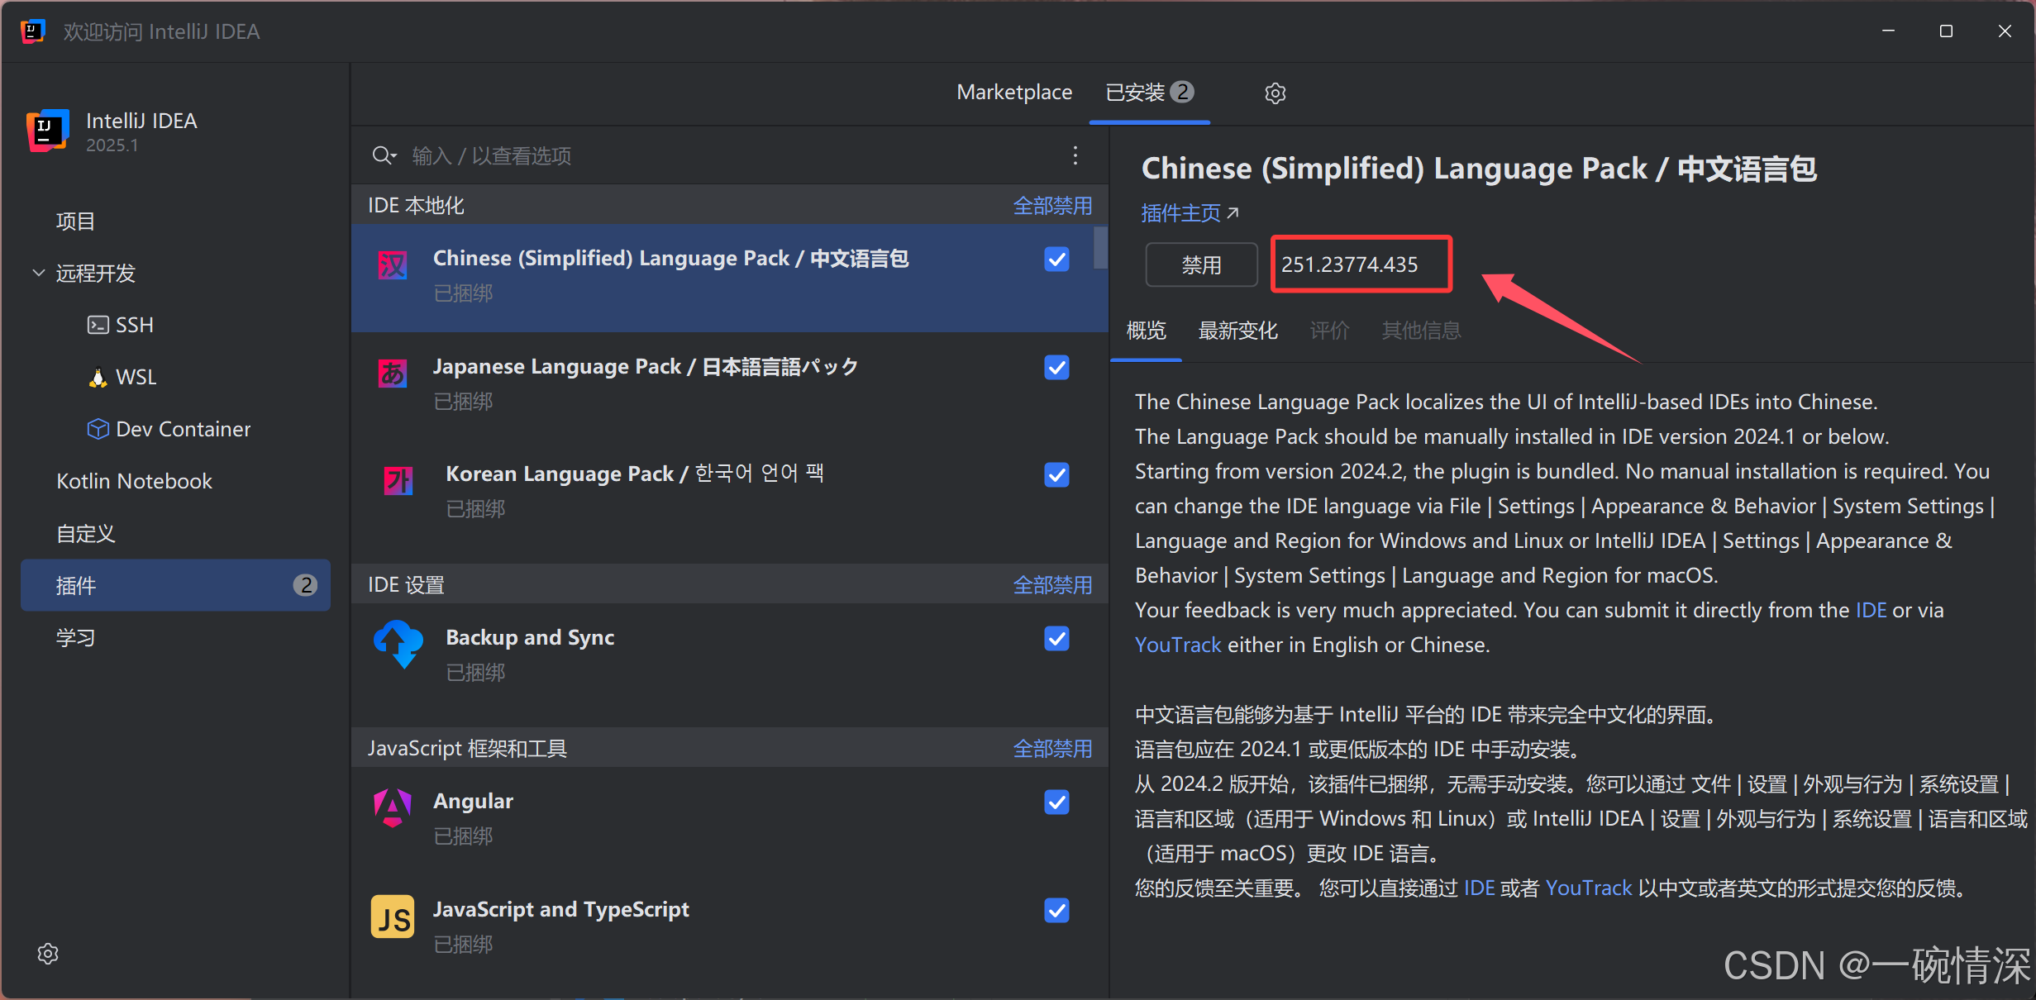Open the YouTrack link in English description
Image resolution: width=2036 pixels, height=1000 pixels.
click(x=1177, y=645)
